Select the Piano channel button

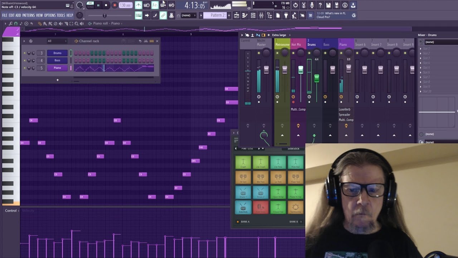coord(57,68)
